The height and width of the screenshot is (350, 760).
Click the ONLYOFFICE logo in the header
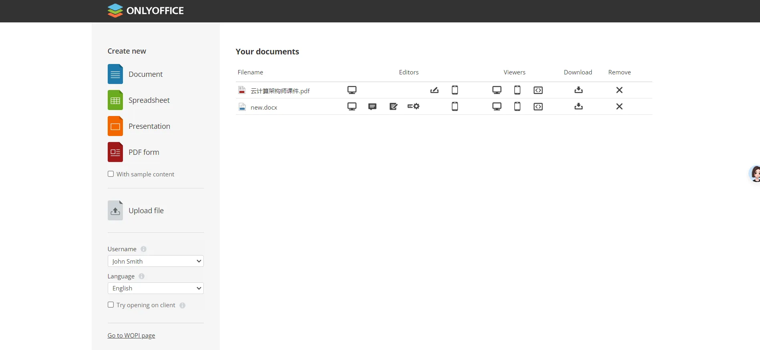pyautogui.click(x=146, y=11)
